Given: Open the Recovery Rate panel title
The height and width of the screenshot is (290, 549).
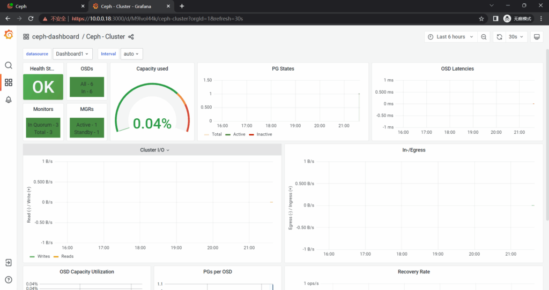Looking at the screenshot, I should (414, 271).
